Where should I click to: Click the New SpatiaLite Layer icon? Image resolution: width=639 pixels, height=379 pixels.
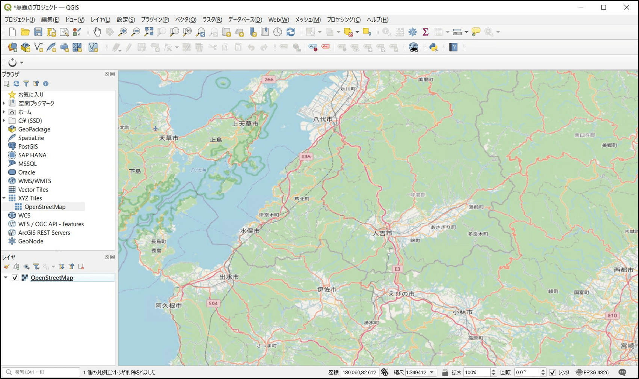click(51, 47)
